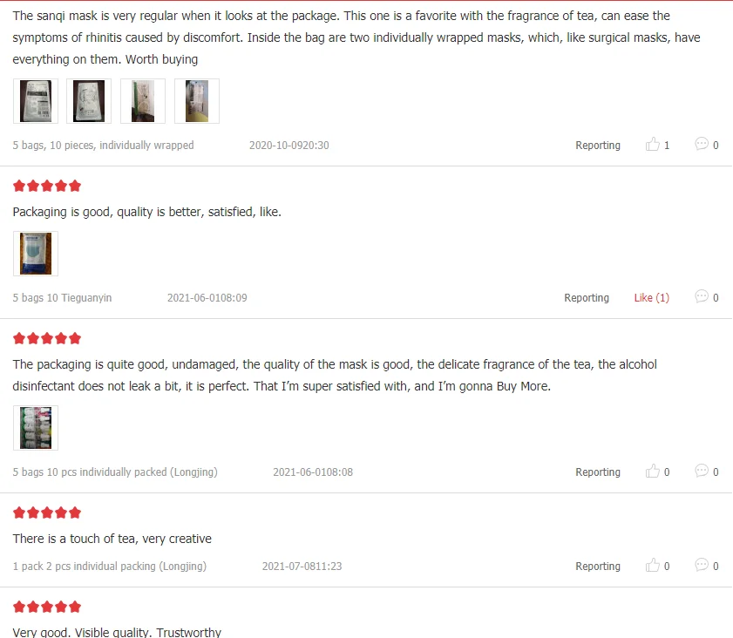Viewport: 733px width, 638px height.
Task: Like the "touch of tea" review
Action: [x=653, y=566]
